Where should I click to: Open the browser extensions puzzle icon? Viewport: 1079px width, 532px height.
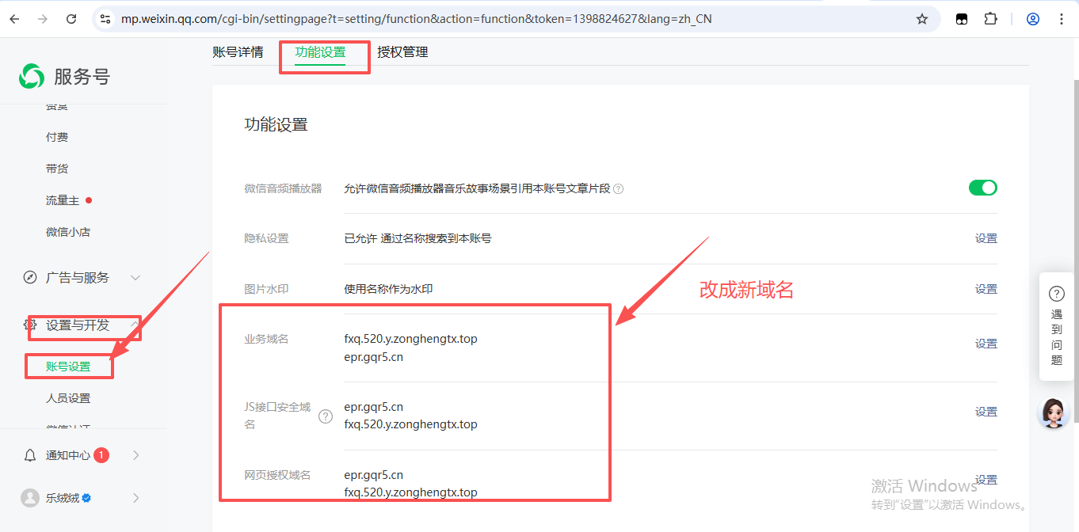coord(990,19)
